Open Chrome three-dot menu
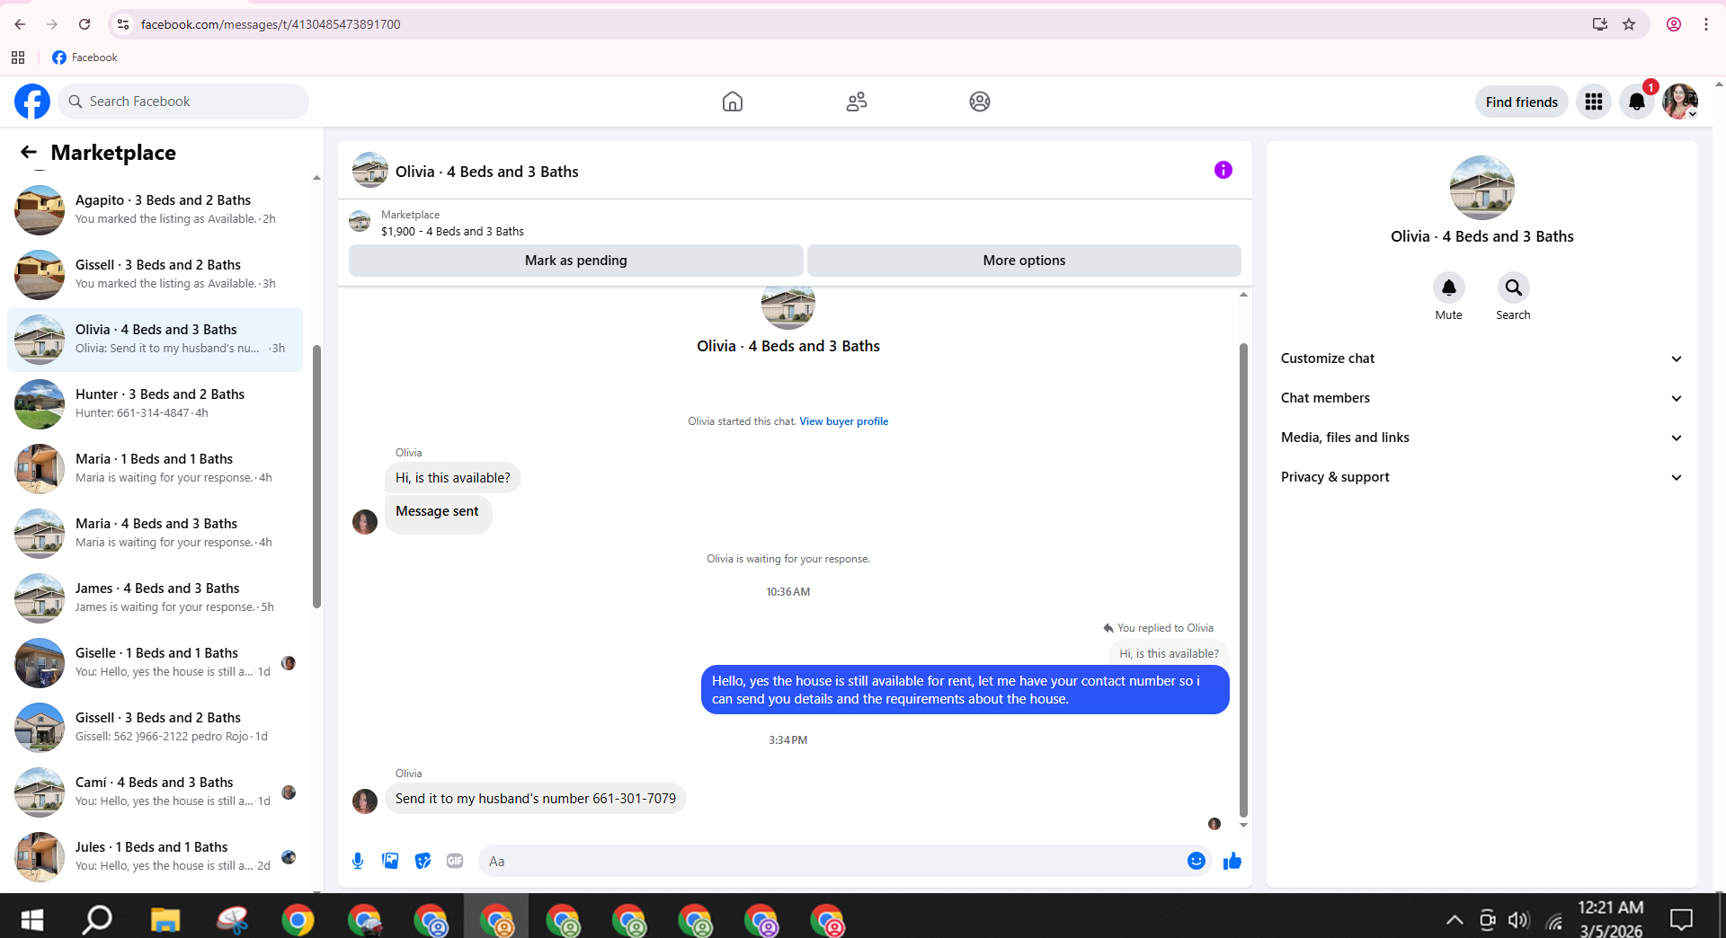This screenshot has height=938, width=1726. pos(1706,24)
